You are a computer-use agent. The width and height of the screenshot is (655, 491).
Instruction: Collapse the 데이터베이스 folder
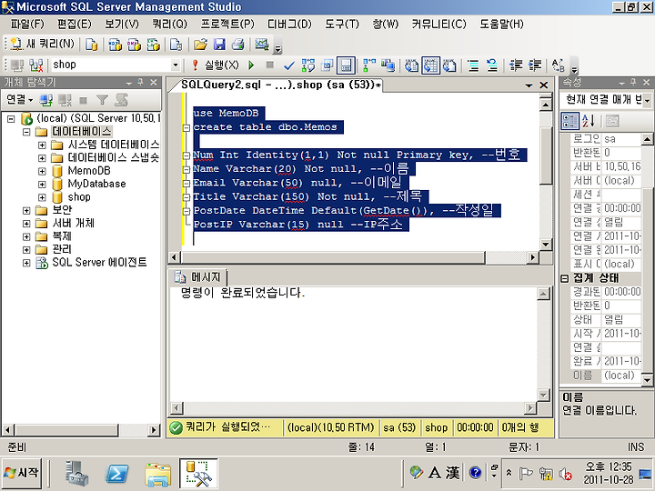tap(26, 132)
